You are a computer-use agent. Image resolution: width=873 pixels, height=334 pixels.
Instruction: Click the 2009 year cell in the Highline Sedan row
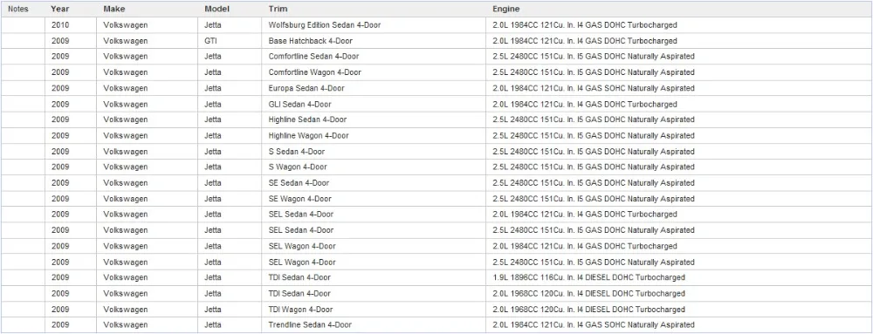61,119
